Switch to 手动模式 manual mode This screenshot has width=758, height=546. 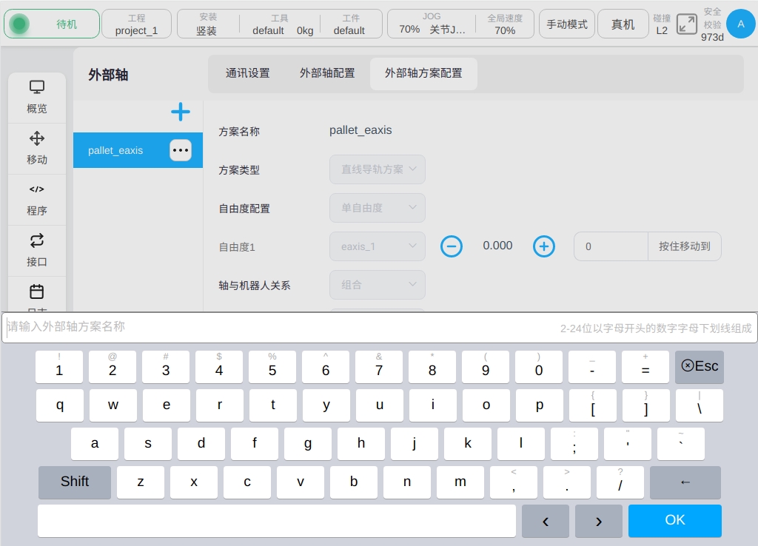tap(567, 24)
